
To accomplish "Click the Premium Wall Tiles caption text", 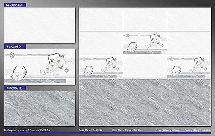I will tap(27, 130).
